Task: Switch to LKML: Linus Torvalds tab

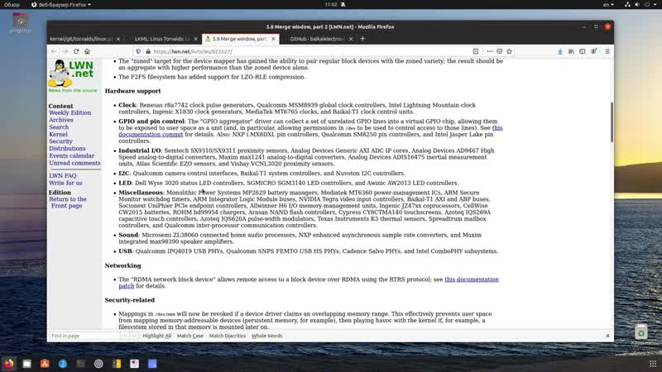Action: pyautogui.click(x=162, y=39)
